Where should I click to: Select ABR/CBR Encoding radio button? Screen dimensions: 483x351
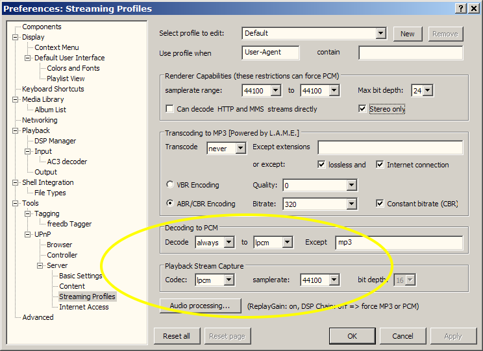[x=169, y=203]
